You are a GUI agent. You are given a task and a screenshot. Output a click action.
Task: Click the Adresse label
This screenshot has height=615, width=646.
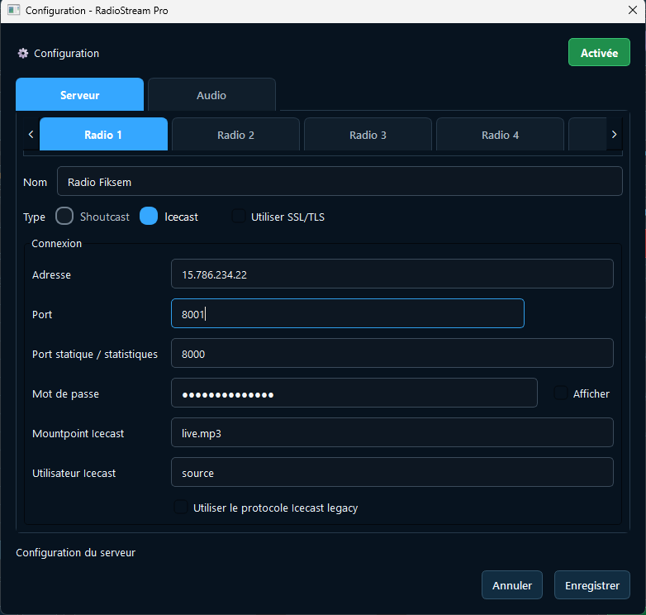tap(51, 275)
